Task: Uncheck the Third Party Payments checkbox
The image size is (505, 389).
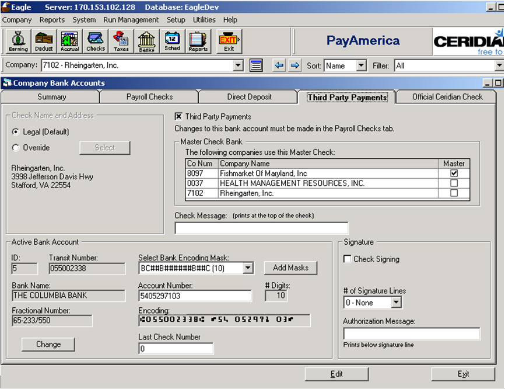Action: pos(178,116)
